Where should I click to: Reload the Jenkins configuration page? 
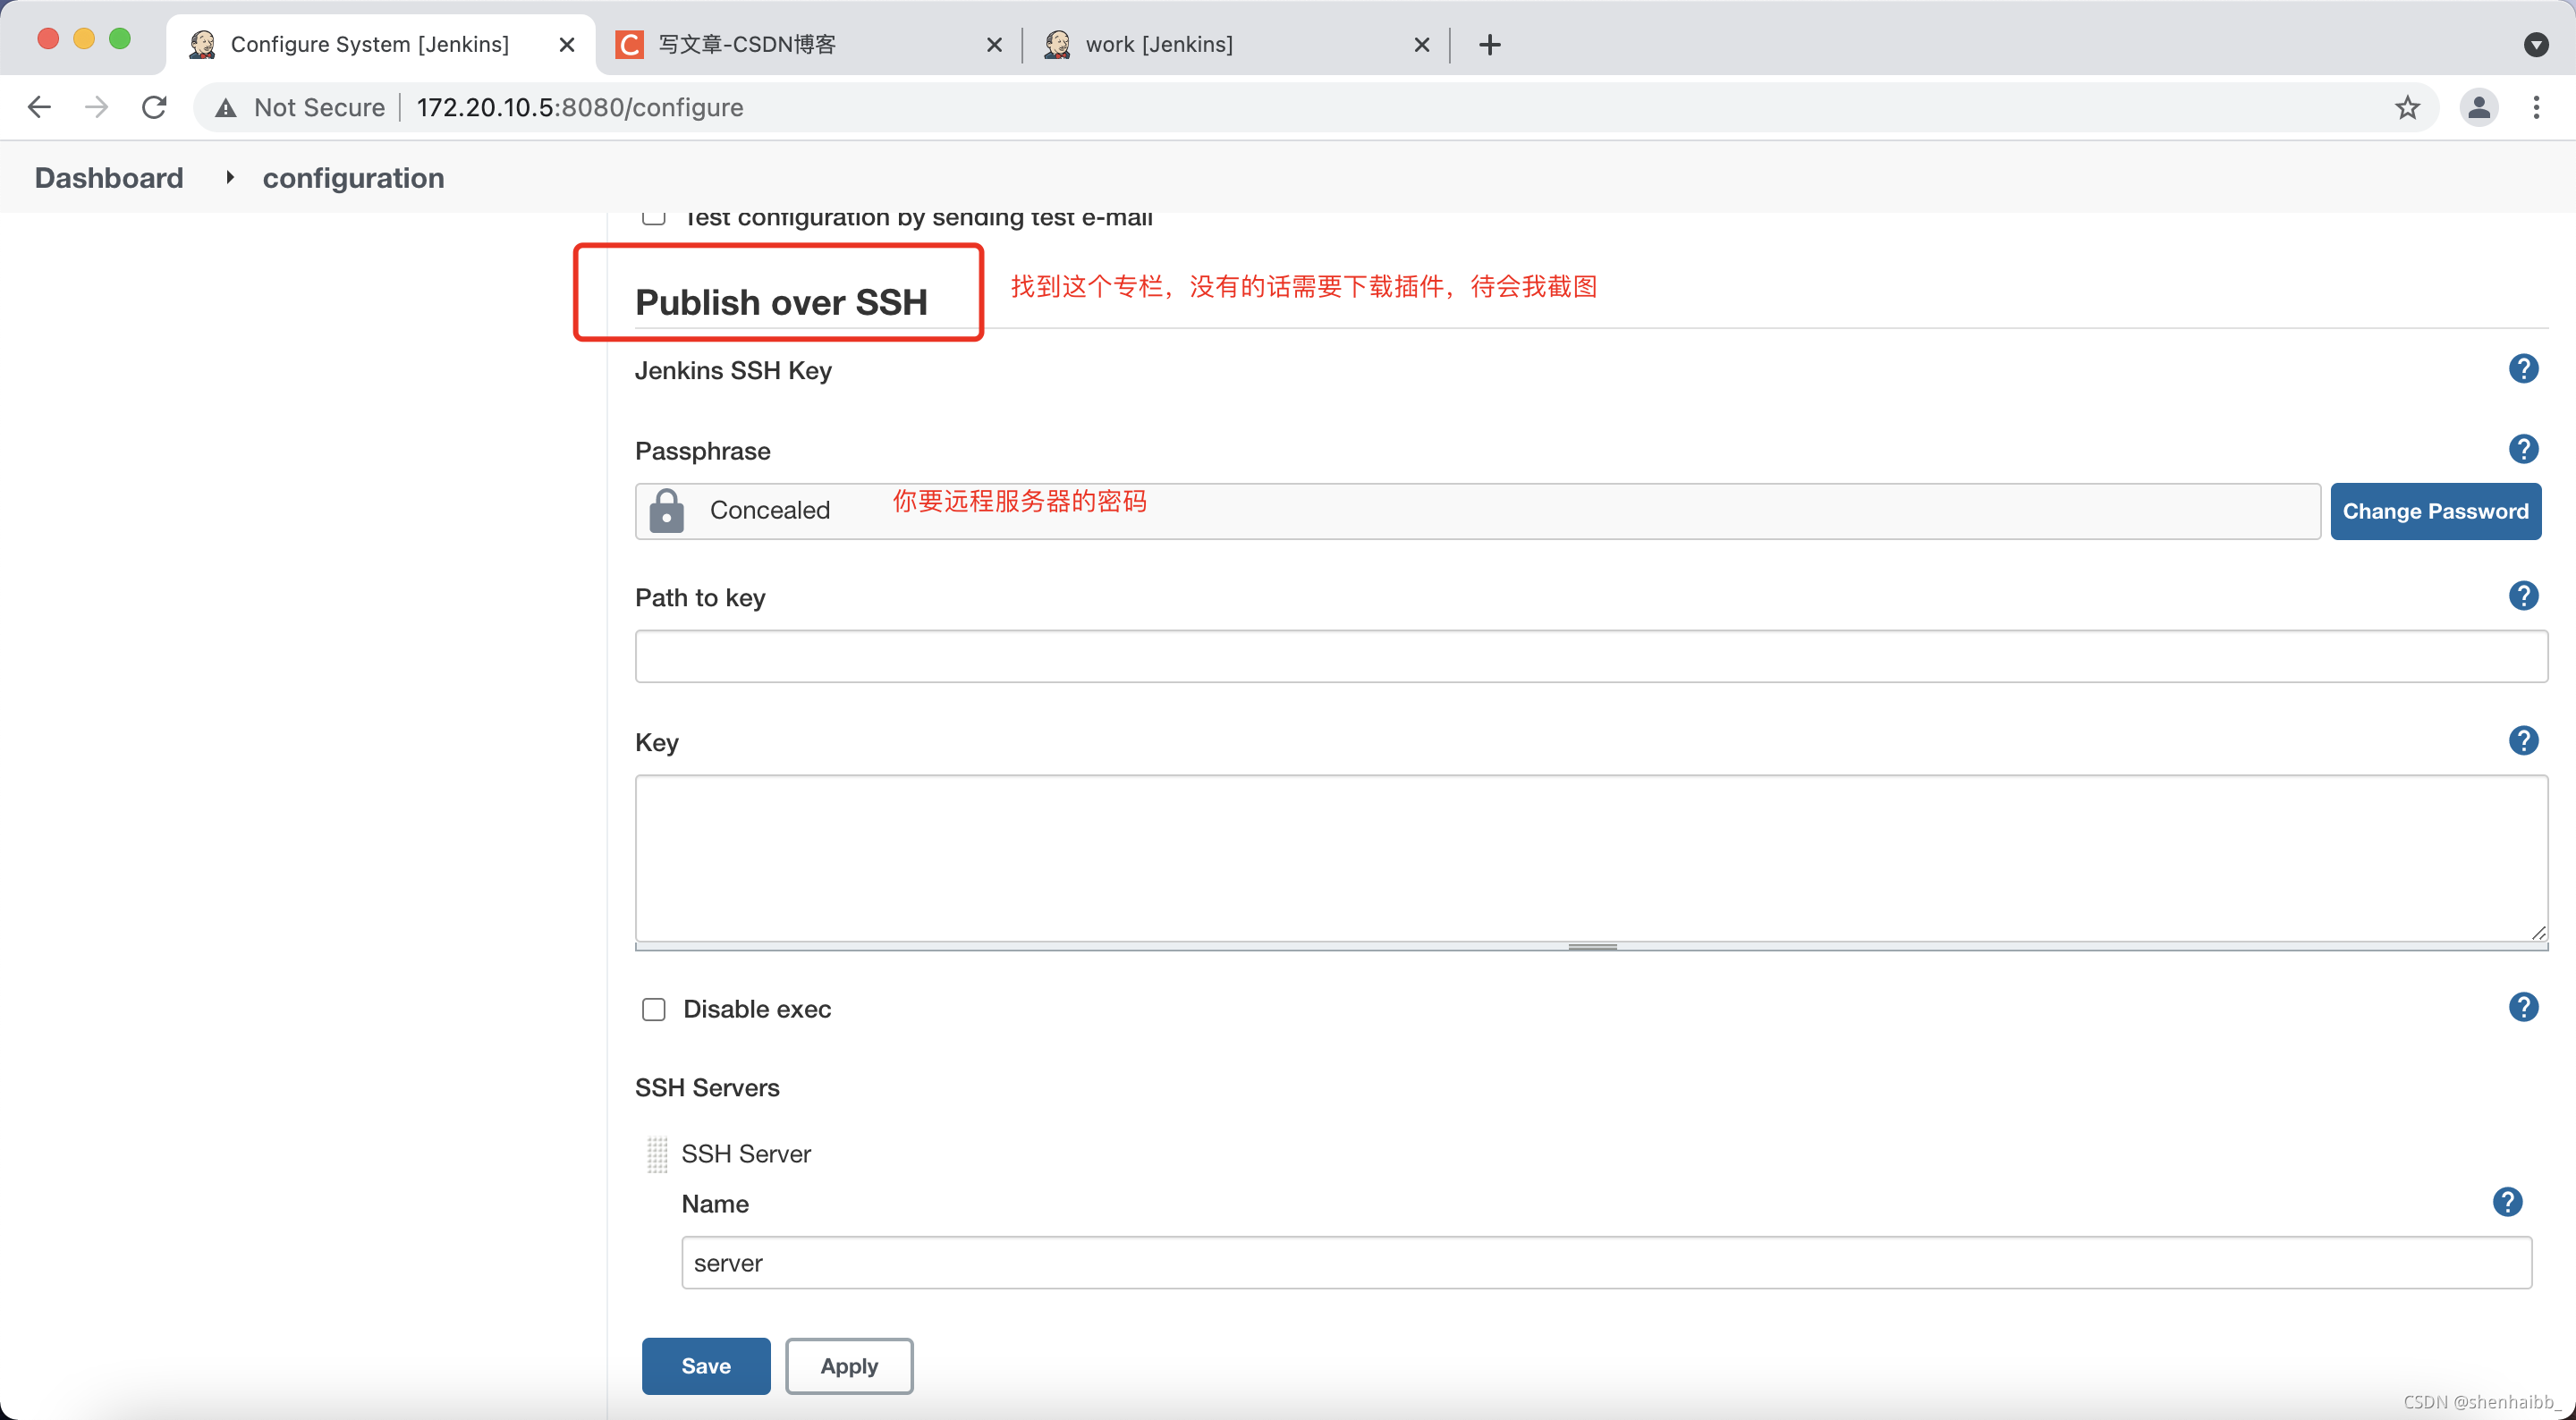coord(152,107)
